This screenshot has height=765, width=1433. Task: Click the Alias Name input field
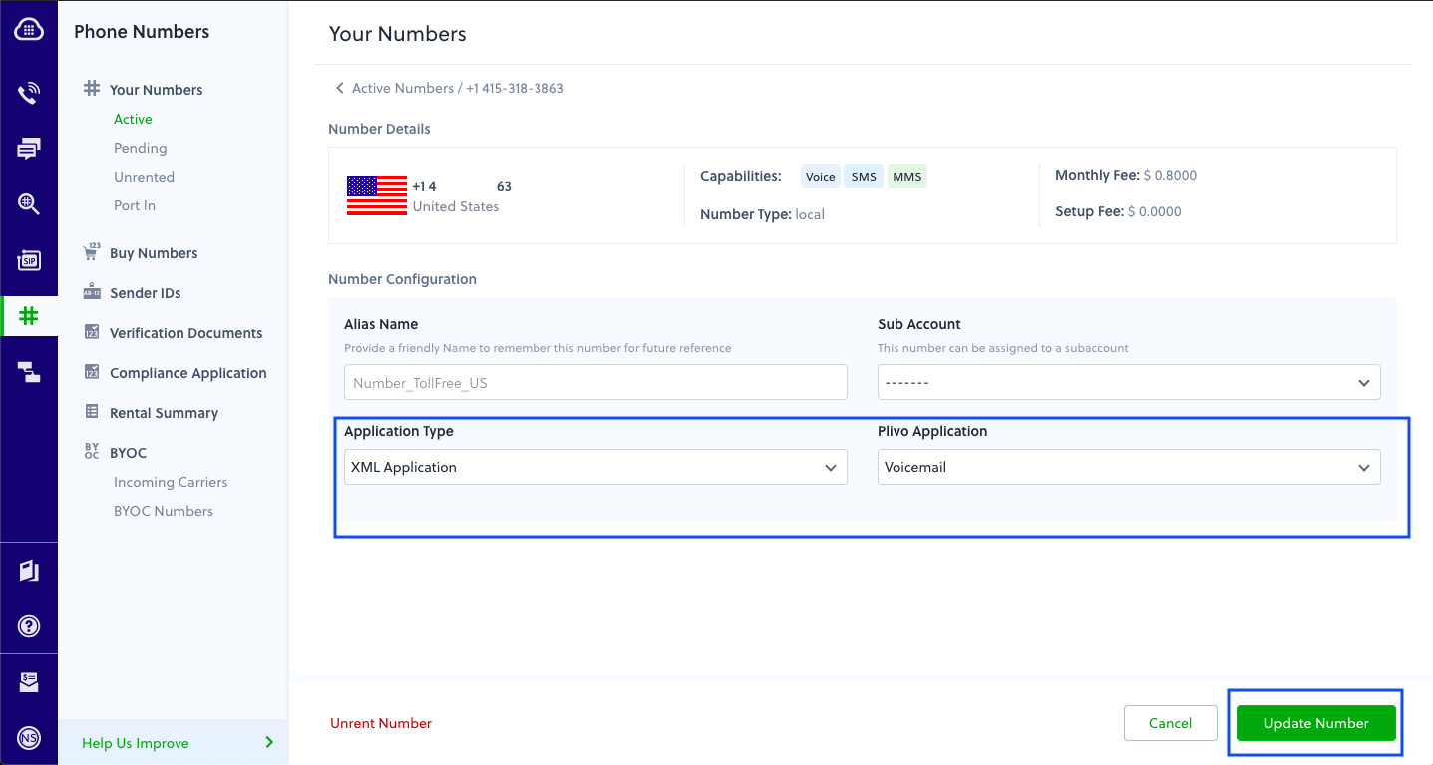pos(594,382)
